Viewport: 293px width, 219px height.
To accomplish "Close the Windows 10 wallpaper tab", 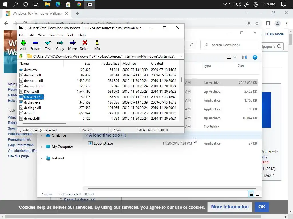I will (x=66, y=13).
